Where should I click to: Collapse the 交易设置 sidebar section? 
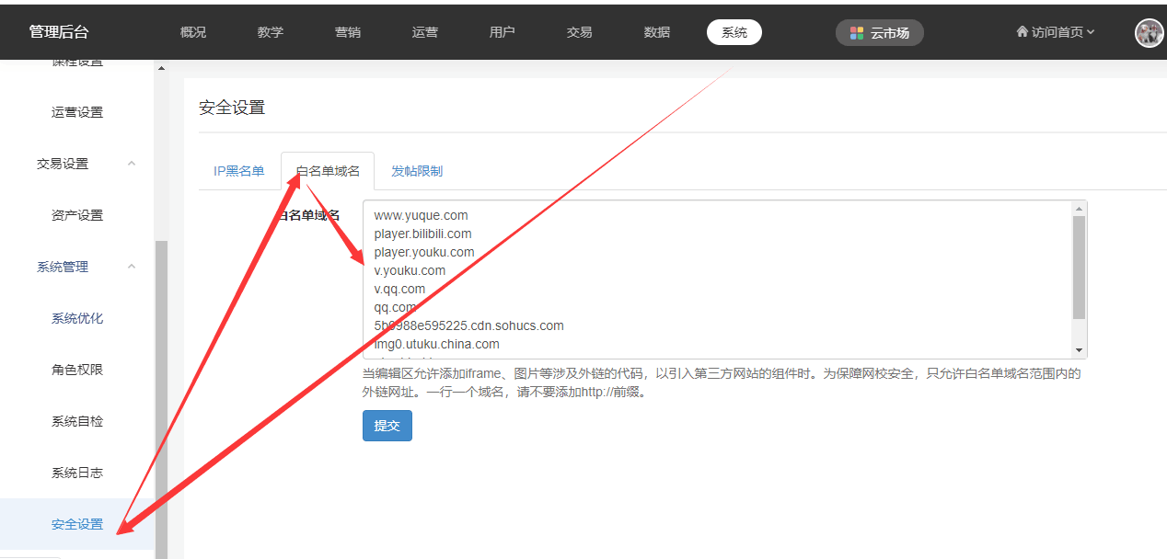(131, 164)
